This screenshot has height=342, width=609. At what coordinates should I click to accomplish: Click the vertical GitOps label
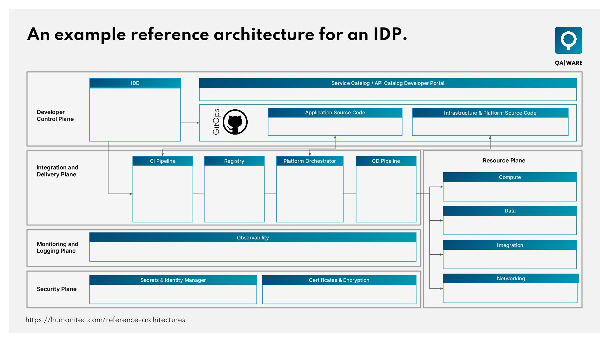(x=216, y=122)
